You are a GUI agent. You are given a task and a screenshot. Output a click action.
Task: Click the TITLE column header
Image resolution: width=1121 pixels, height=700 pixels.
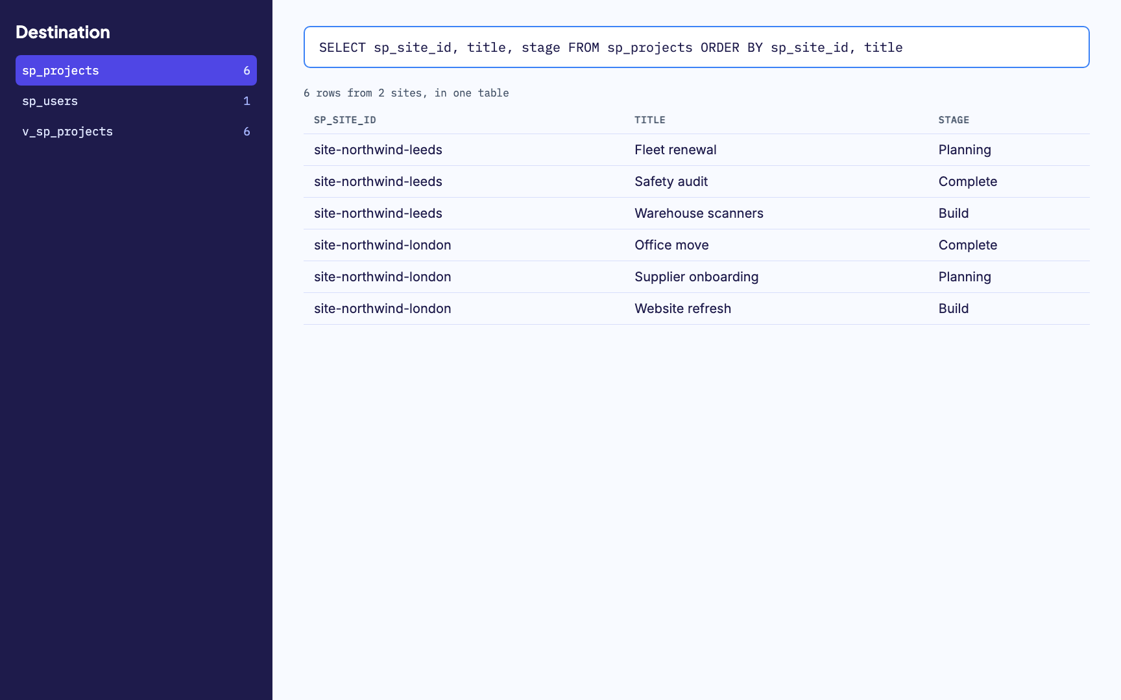(650, 120)
